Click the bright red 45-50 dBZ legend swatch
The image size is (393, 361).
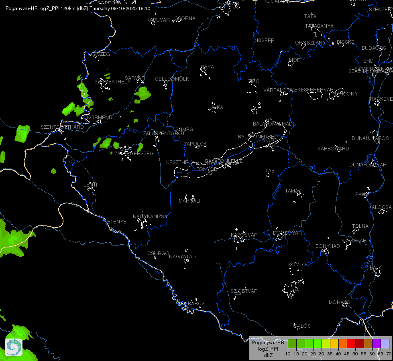point(351,343)
